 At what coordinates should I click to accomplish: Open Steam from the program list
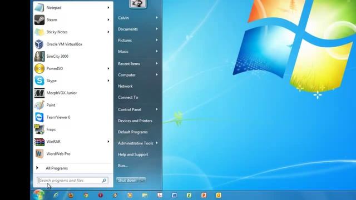tap(73, 20)
